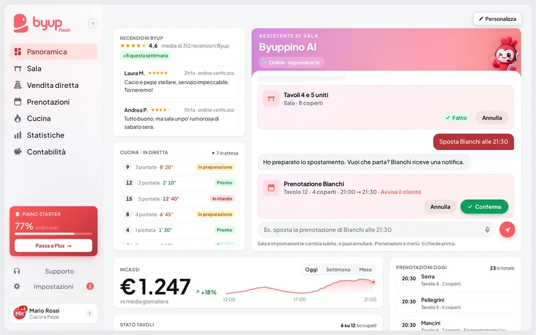The height and width of the screenshot is (335, 536).
Task: Click the table icon on Tavoli 4 e 5 uniti card
Action: (271, 99)
